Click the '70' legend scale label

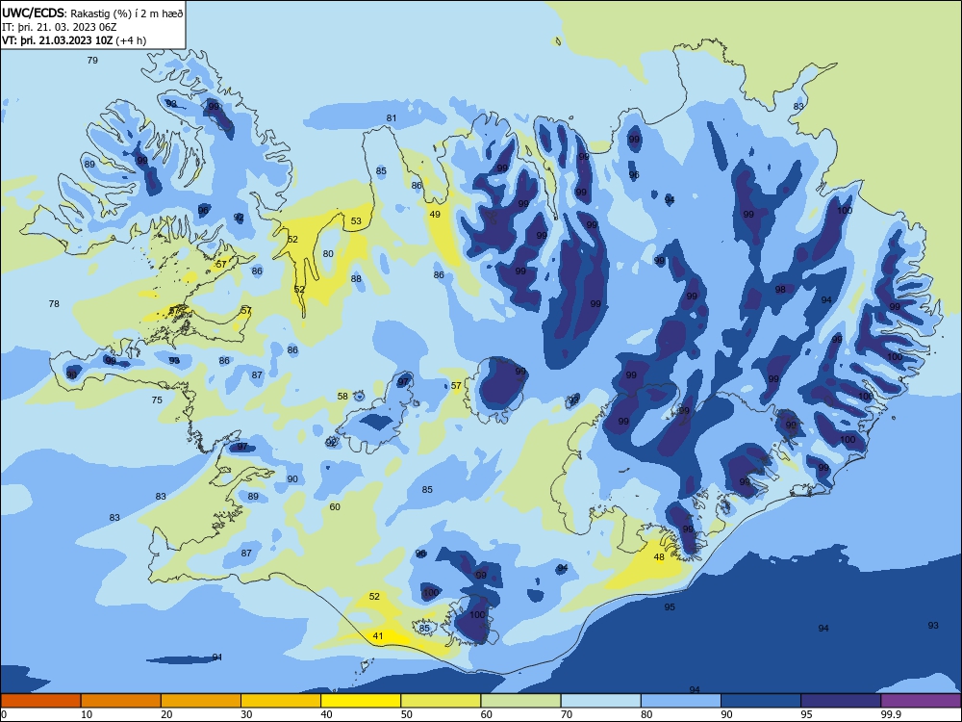[x=567, y=714]
